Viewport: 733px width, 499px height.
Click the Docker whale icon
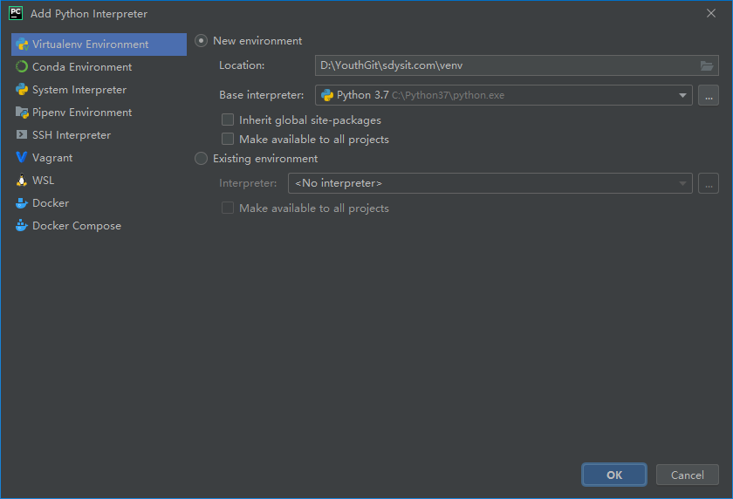(x=22, y=203)
